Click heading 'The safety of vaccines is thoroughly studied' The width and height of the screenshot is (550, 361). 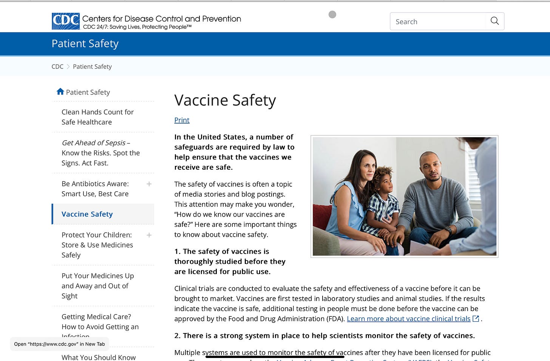[230, 261]
